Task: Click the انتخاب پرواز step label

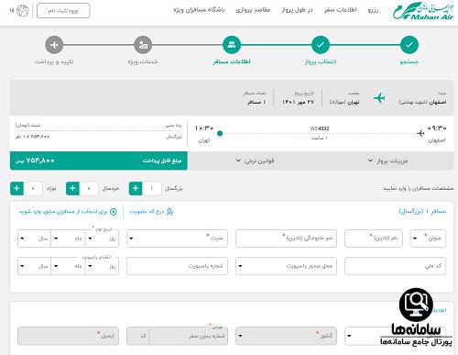Action: coord(321,61)
